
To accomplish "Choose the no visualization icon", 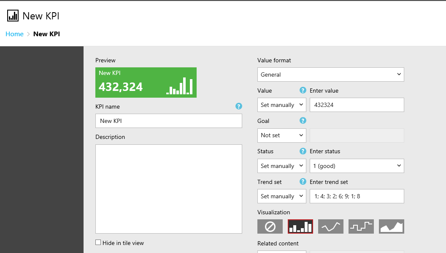I will pyautogui.click(x=270, y=226).
